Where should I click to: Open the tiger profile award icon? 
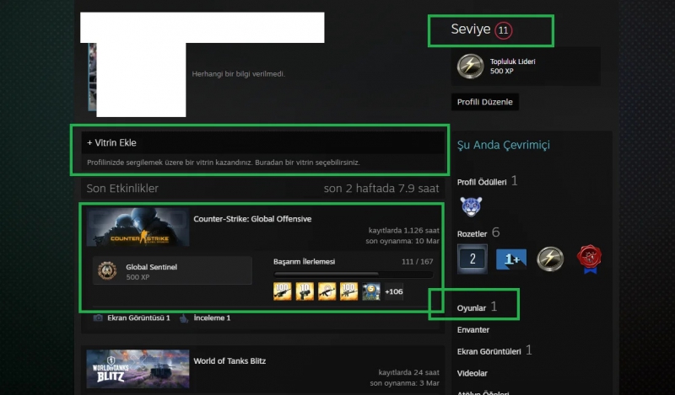471,206
